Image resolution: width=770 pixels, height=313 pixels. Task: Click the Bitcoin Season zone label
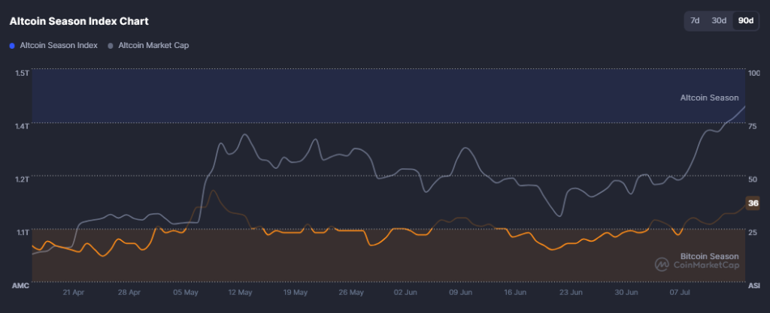pyautogui.click(x=709, y=256)
